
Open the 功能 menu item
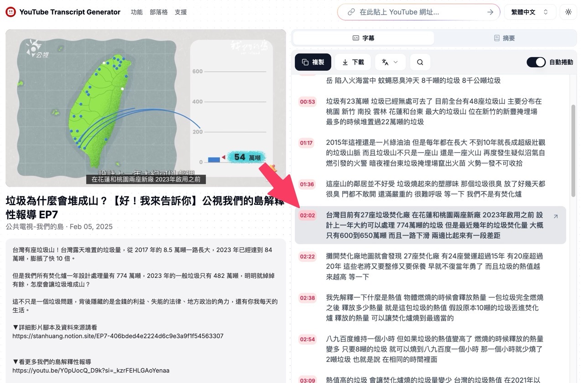click(x=136, y=12)
